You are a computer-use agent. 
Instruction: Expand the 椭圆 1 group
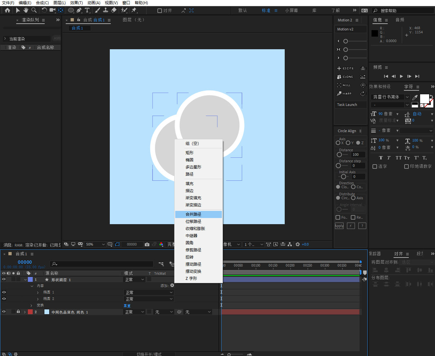click(x=38, y=293)
